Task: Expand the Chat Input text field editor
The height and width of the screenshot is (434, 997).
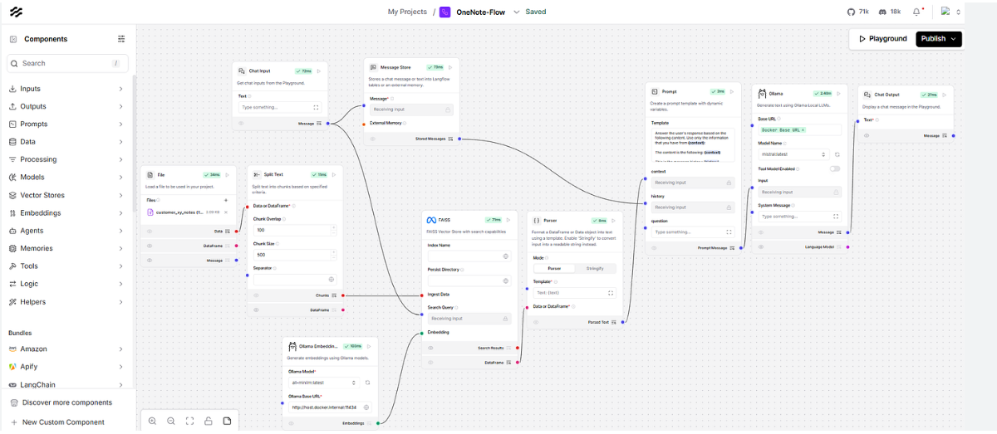Action: click(316, 107)
